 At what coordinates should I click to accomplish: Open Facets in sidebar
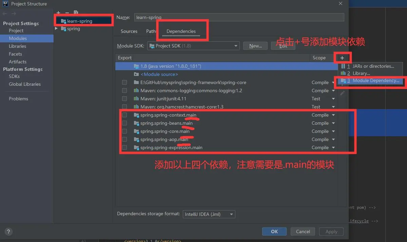(x=15, y=54)
